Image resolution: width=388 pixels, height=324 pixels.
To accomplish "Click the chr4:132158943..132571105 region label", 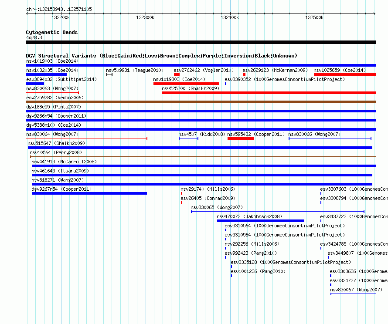I will pyautogui.click(x=59, y=9).
